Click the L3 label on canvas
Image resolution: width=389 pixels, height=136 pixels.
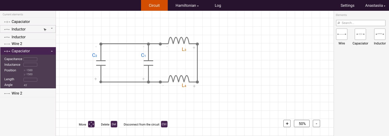[184, 50]
